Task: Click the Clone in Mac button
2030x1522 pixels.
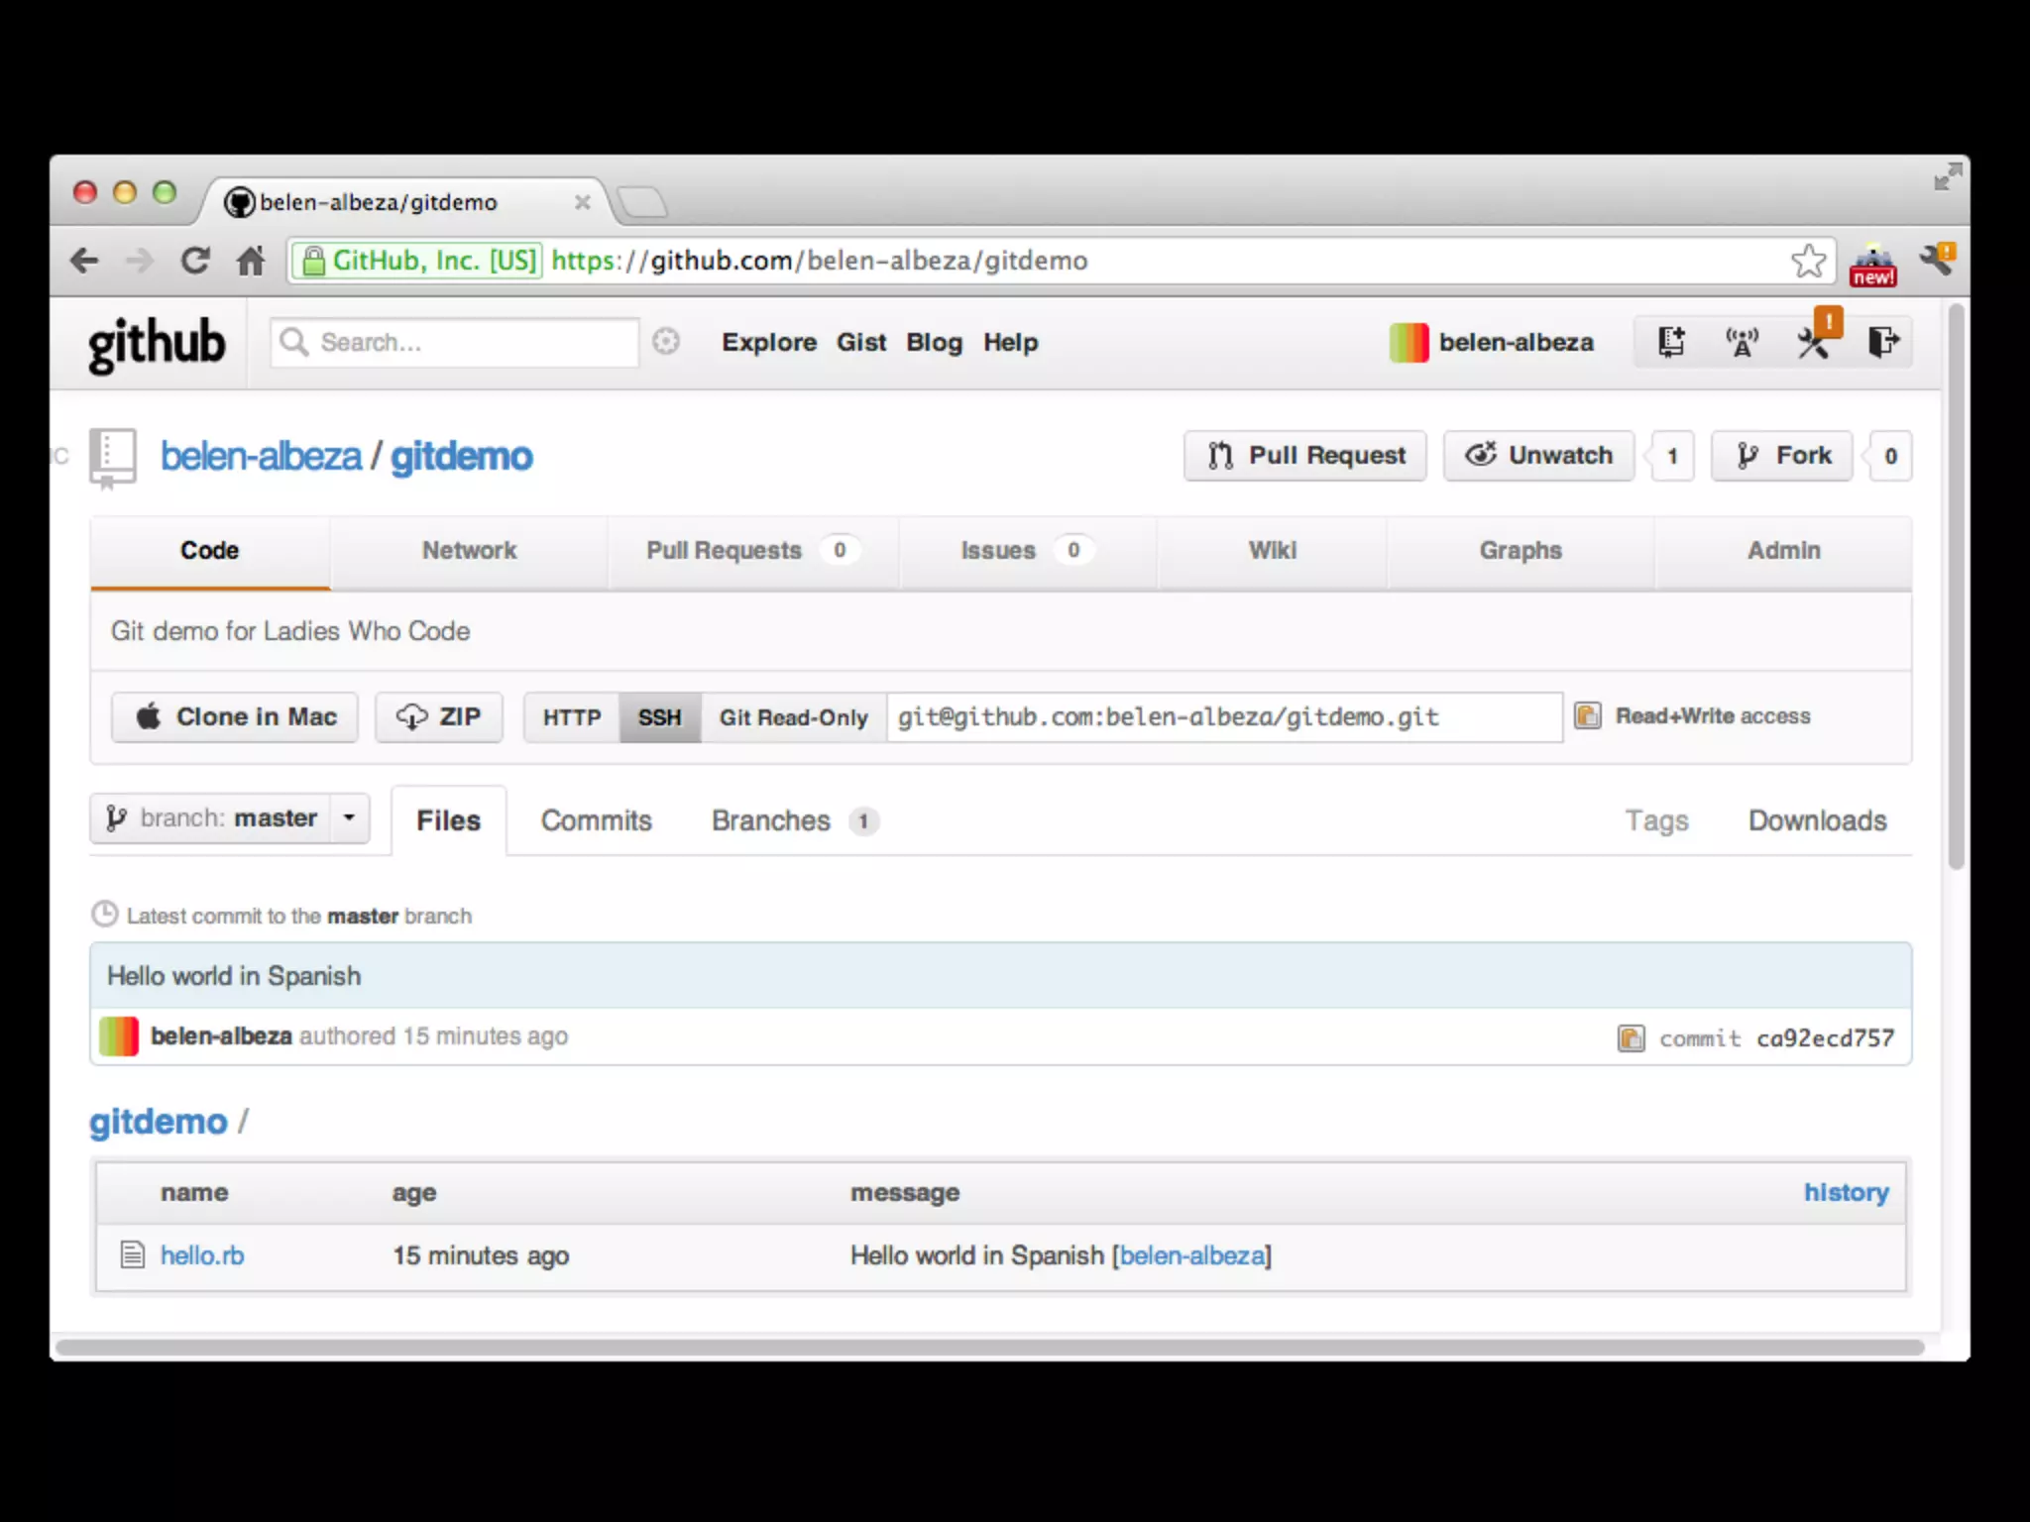Action: (235, 717)
